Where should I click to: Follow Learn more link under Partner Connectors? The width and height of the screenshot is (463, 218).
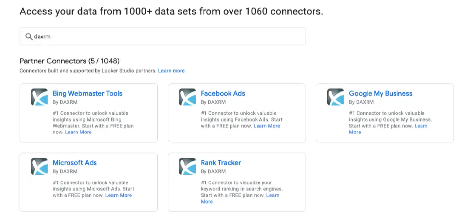click(171, 71)
